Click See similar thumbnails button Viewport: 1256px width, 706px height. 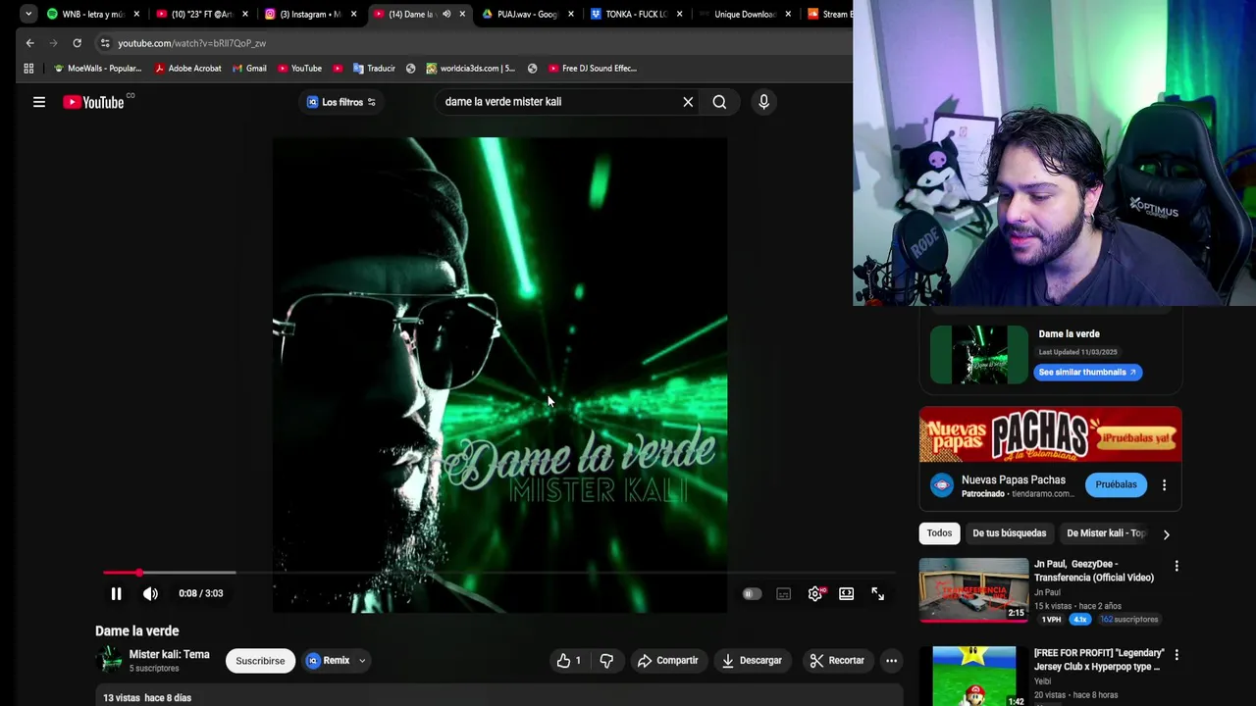pyautogui.click(x=1087, y=372)
